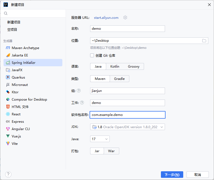Click the Maven Archetype generator icon

click(x=8, y=48)
